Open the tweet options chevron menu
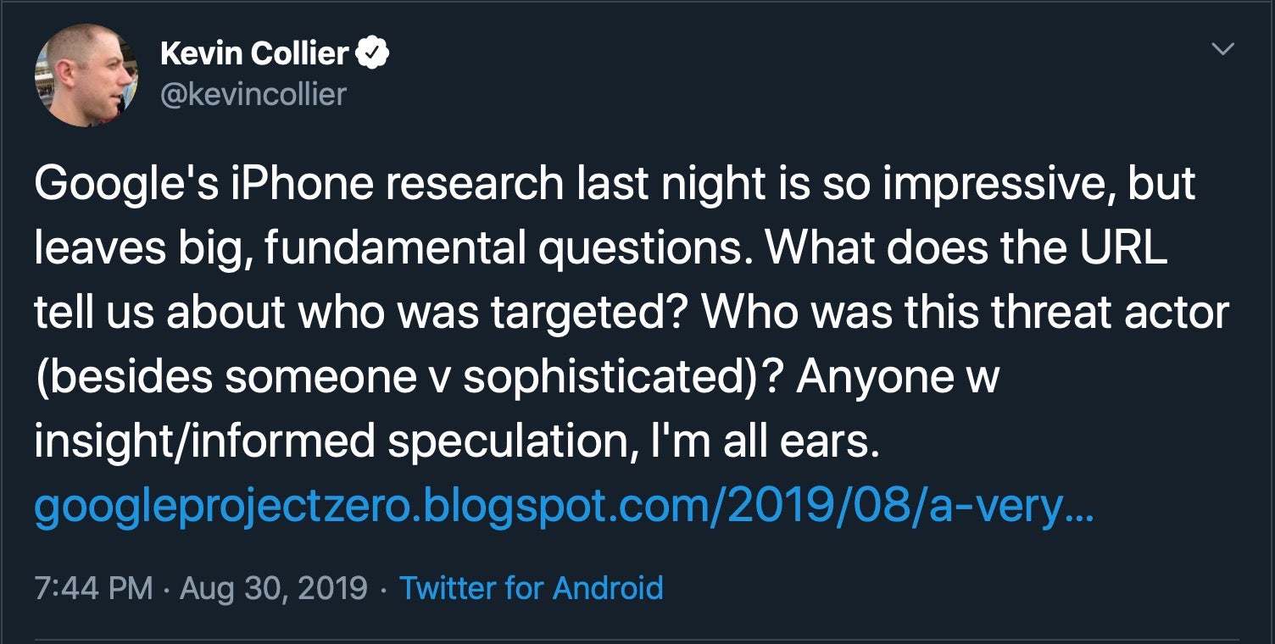Screen dimensions: 1275x644 pyautogui.click(x=1222, y=50)
